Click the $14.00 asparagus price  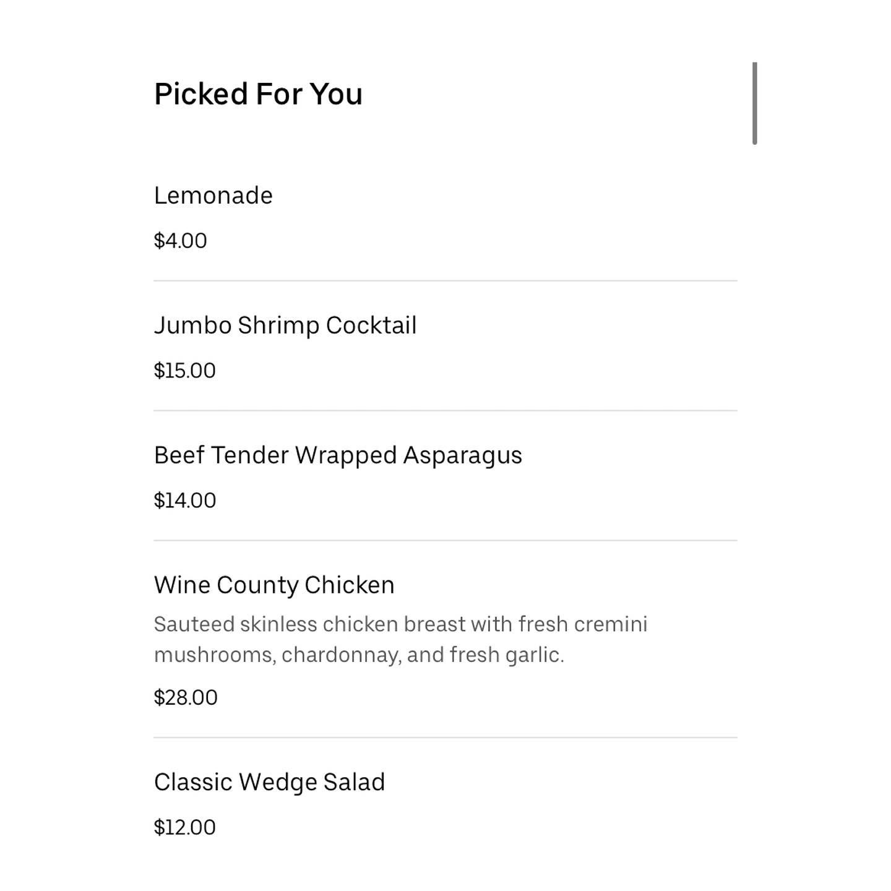184,501
